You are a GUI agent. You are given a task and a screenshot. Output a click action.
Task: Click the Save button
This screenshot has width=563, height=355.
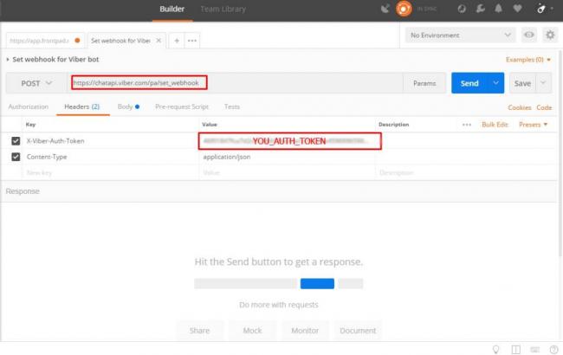click(522, 83)
